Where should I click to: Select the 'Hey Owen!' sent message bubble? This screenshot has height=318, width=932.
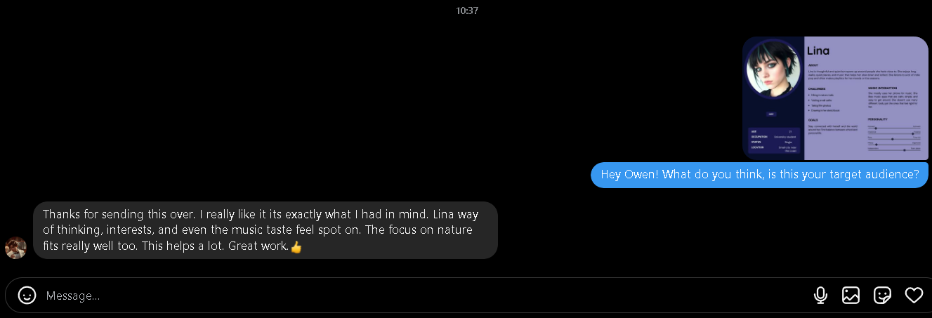[759, 175]
